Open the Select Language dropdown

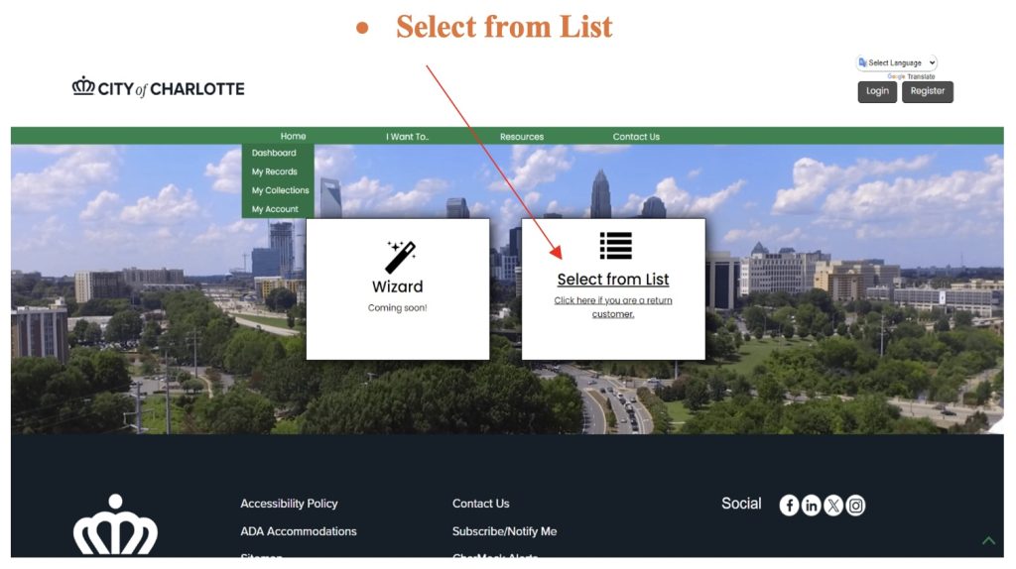[898, 62]
